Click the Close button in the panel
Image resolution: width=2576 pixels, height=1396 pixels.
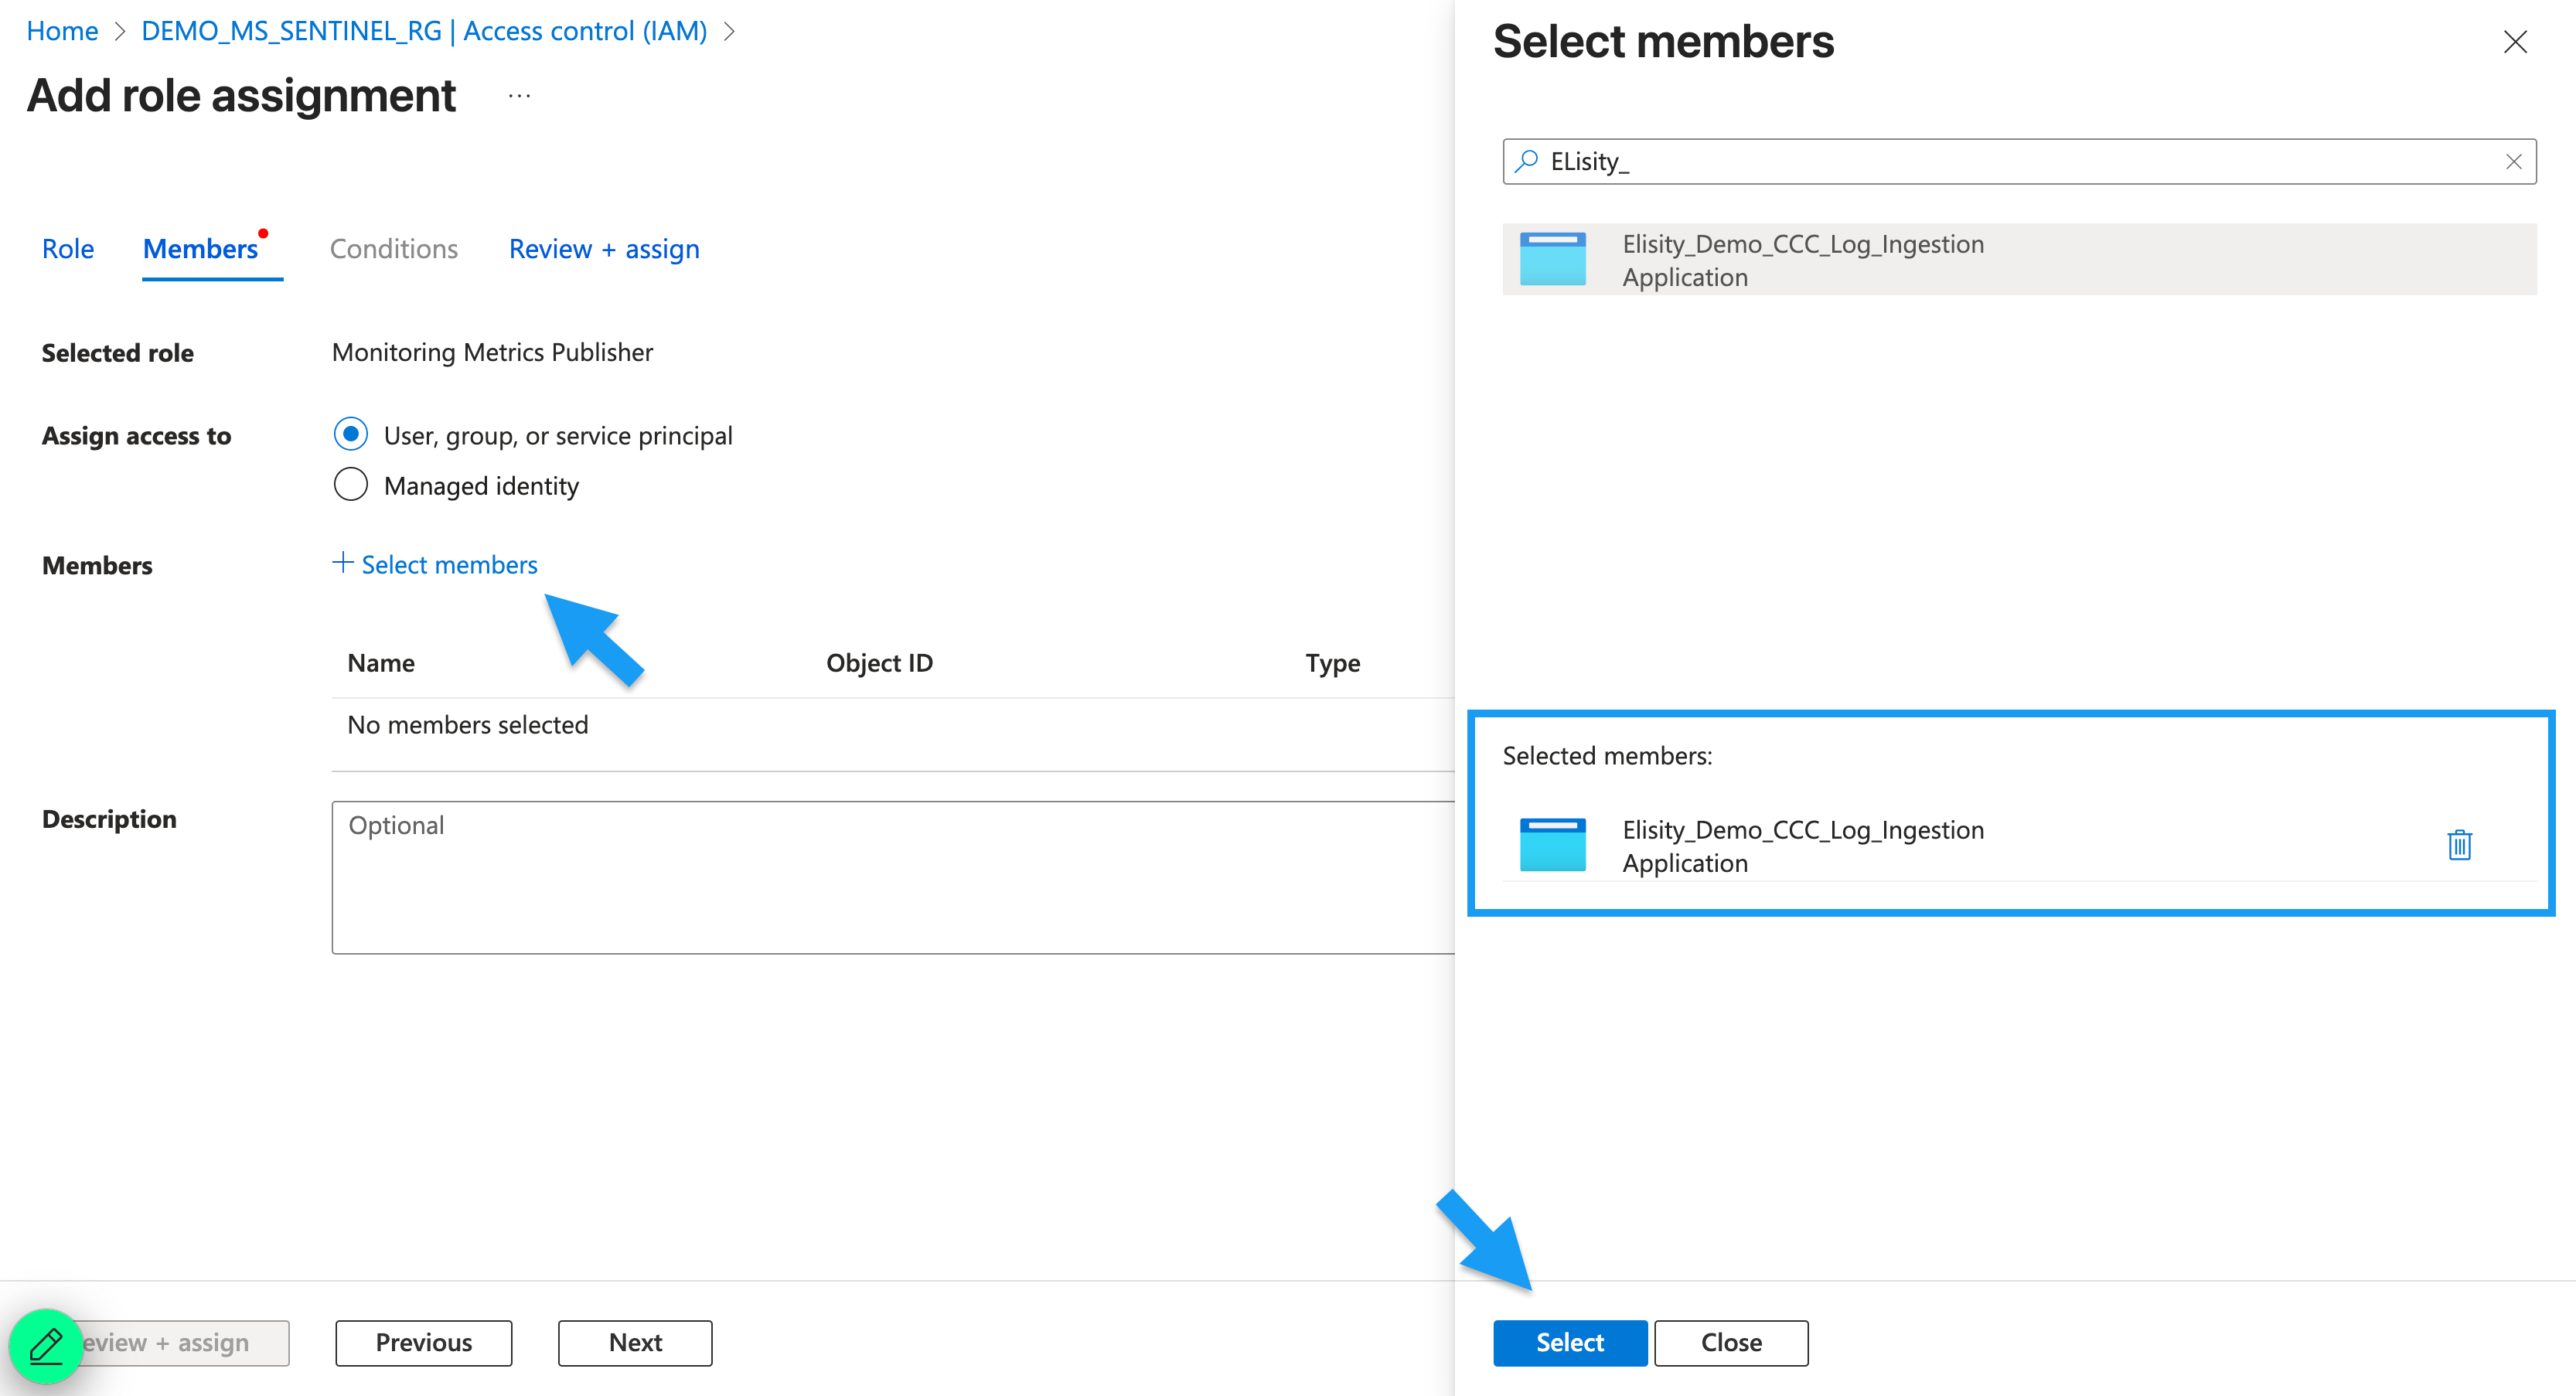click(1731, 1343)
